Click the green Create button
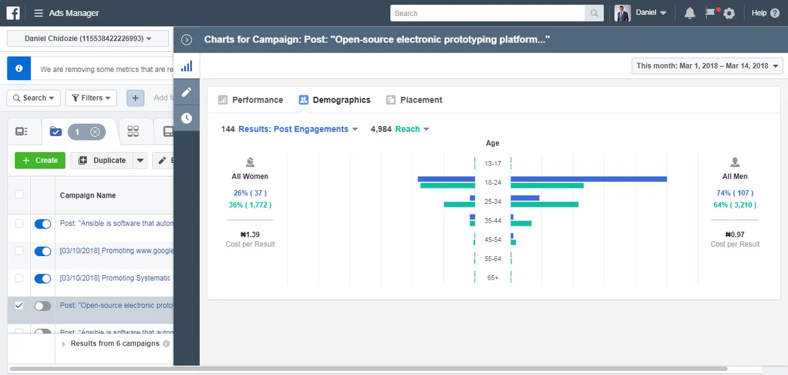 pyautogui.click(x=40, y=161)
